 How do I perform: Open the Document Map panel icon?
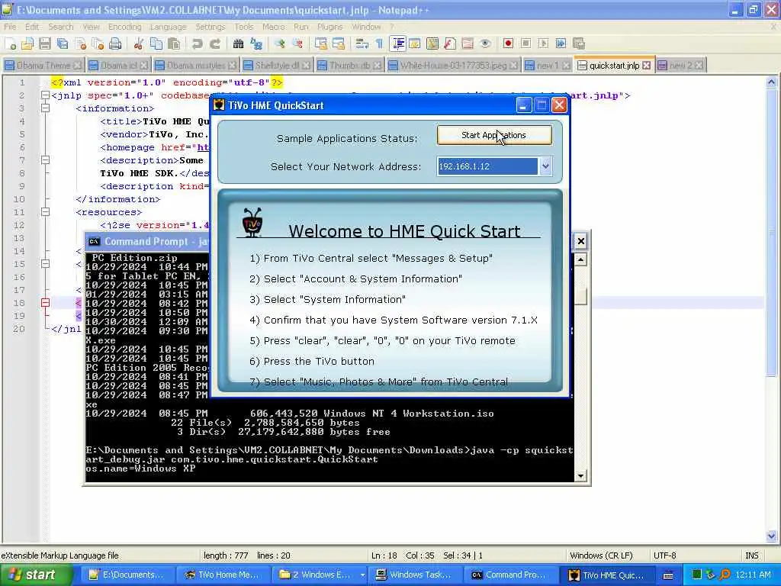click(432, 43)
